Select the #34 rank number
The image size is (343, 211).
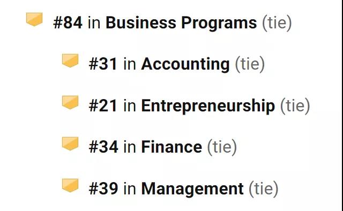pos(103,147)
